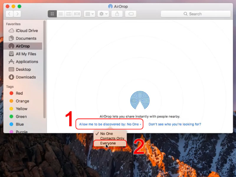Image resolution: width=236 pixels, height=177 pixels.
Task: Open the item arrangement dropdown
Action: [x=90, y=14]
